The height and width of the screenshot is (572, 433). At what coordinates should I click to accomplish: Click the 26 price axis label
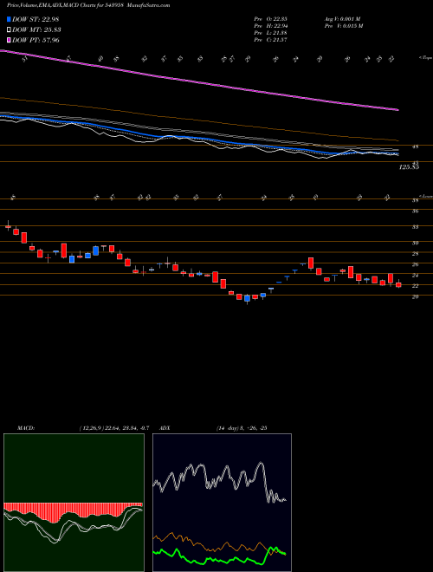click(x=415, y=264)
